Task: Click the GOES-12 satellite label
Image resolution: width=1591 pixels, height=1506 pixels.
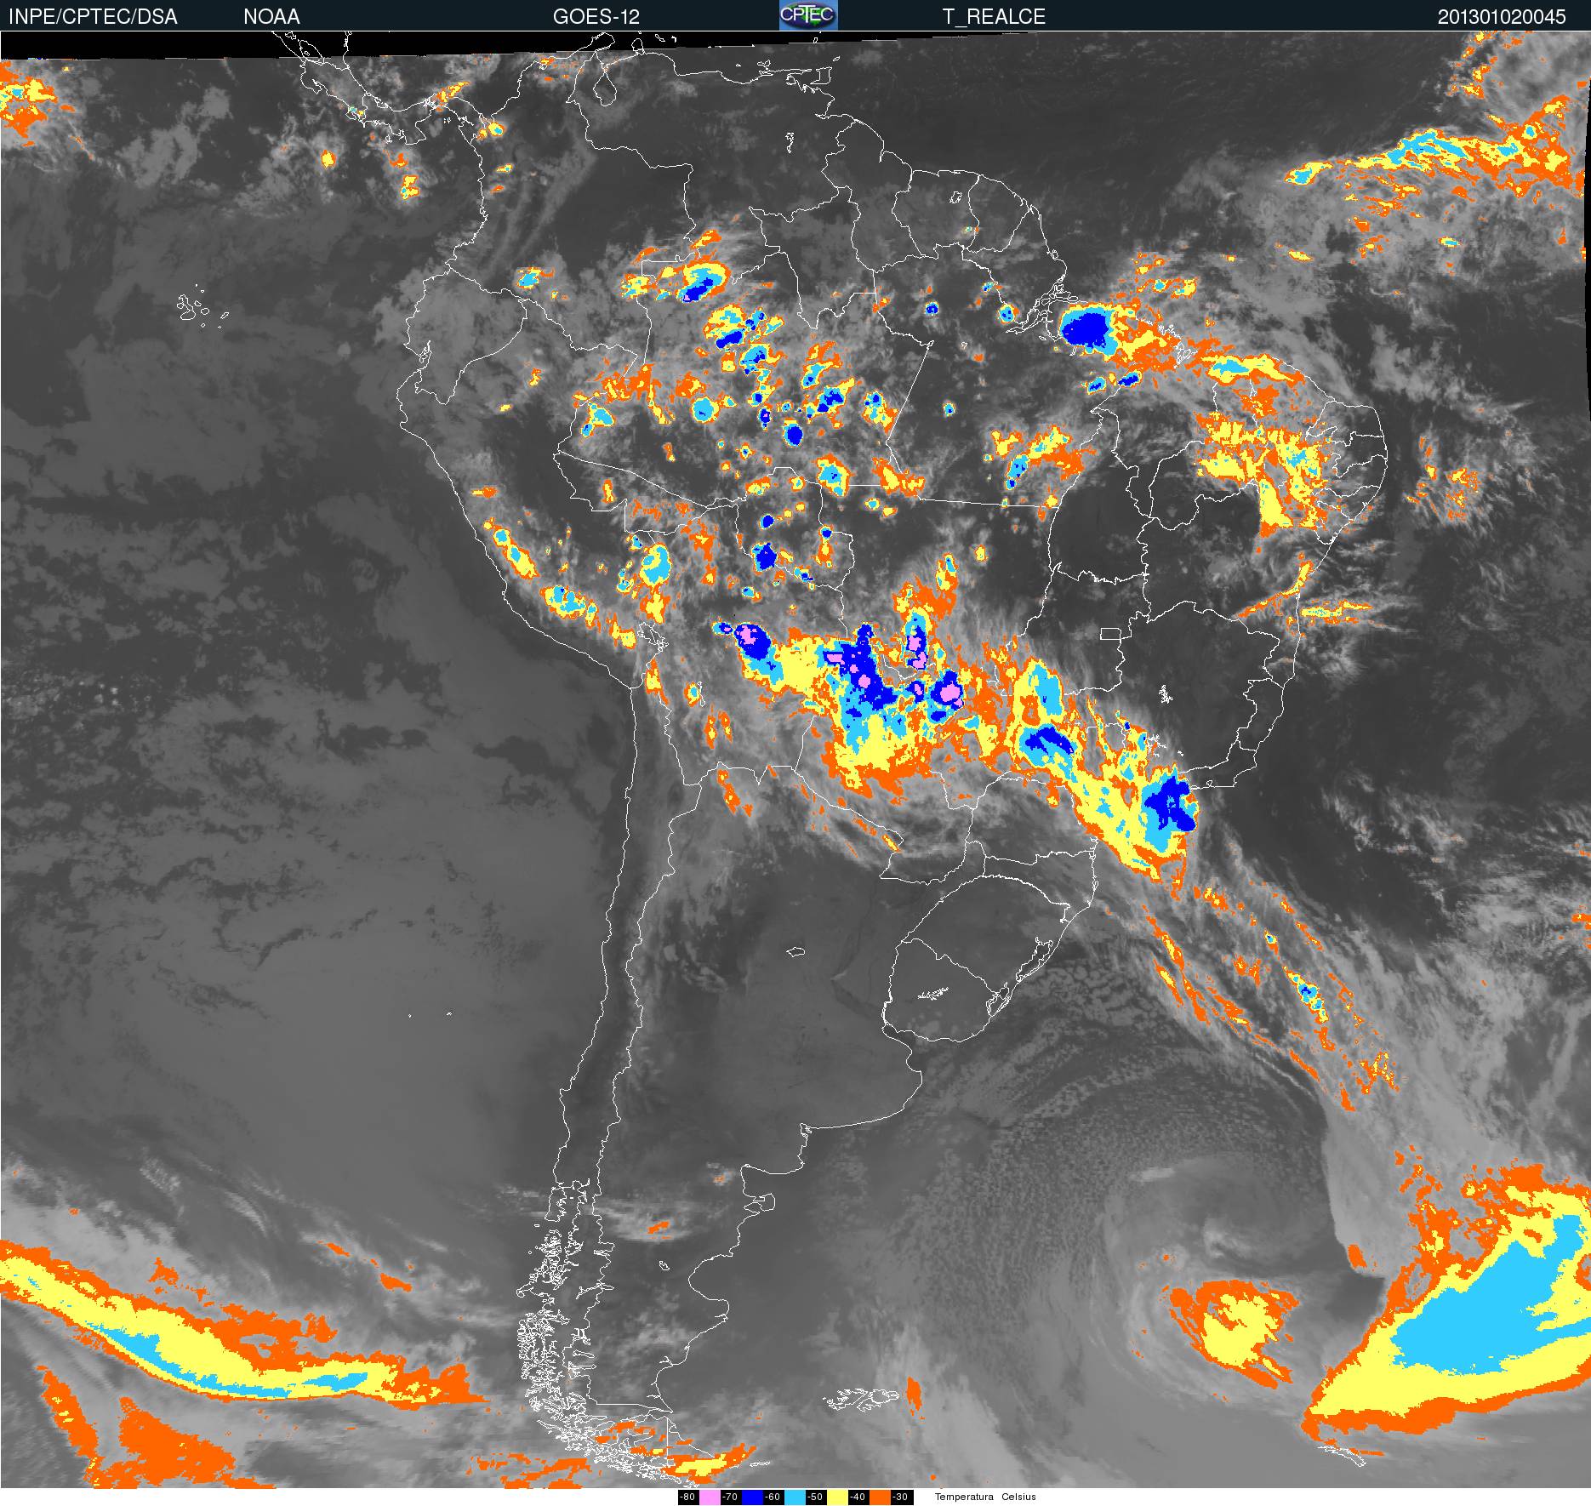Action: (x=596, y=17)
